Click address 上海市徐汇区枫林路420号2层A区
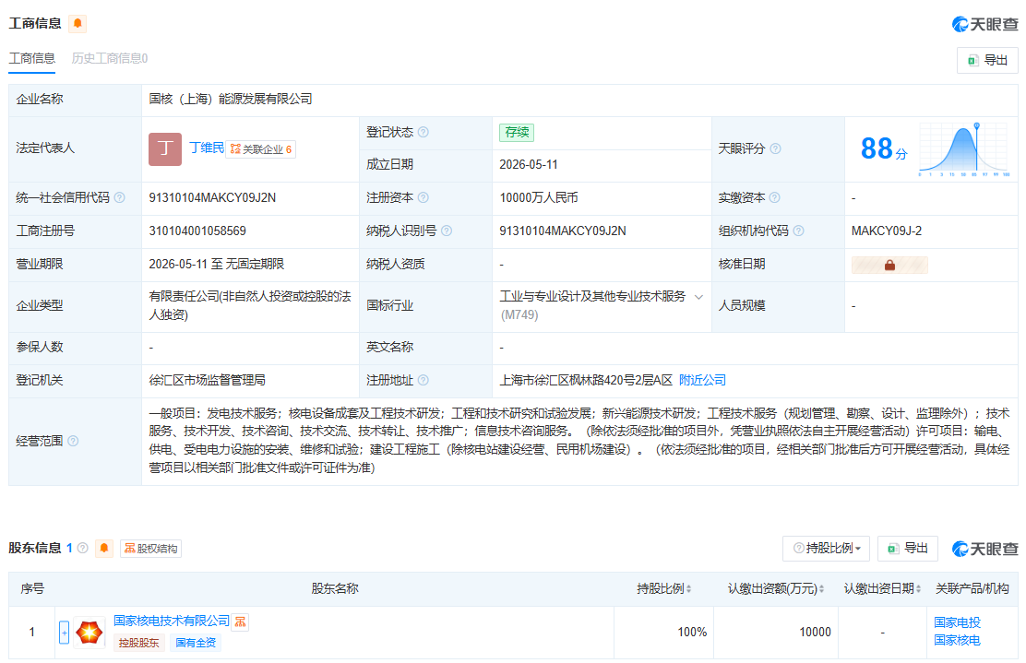 click(586, 380)
